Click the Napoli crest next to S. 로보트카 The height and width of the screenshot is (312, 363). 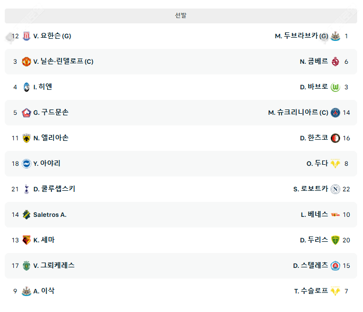335,189
